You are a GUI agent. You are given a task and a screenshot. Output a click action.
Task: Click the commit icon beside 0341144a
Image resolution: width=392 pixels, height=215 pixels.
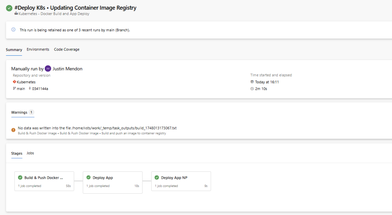[30, 89]
